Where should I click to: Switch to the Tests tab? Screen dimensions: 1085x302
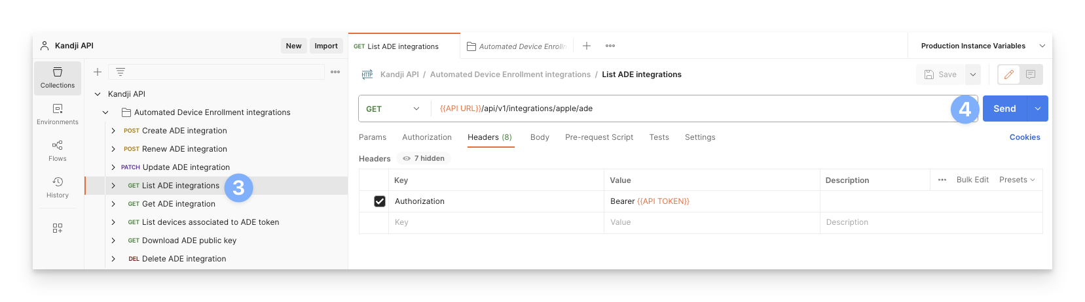(659, 137)
